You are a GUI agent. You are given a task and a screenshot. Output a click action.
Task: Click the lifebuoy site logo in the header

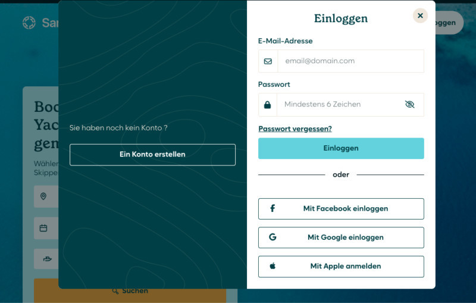click(x=29, y=23)
